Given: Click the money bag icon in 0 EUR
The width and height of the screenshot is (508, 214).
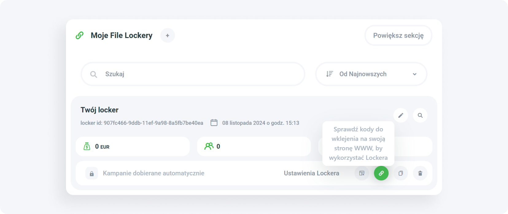Looking at the screenshot, I should point(87,146).
